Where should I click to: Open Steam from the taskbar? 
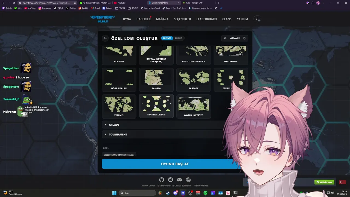[x=168, y=193]
